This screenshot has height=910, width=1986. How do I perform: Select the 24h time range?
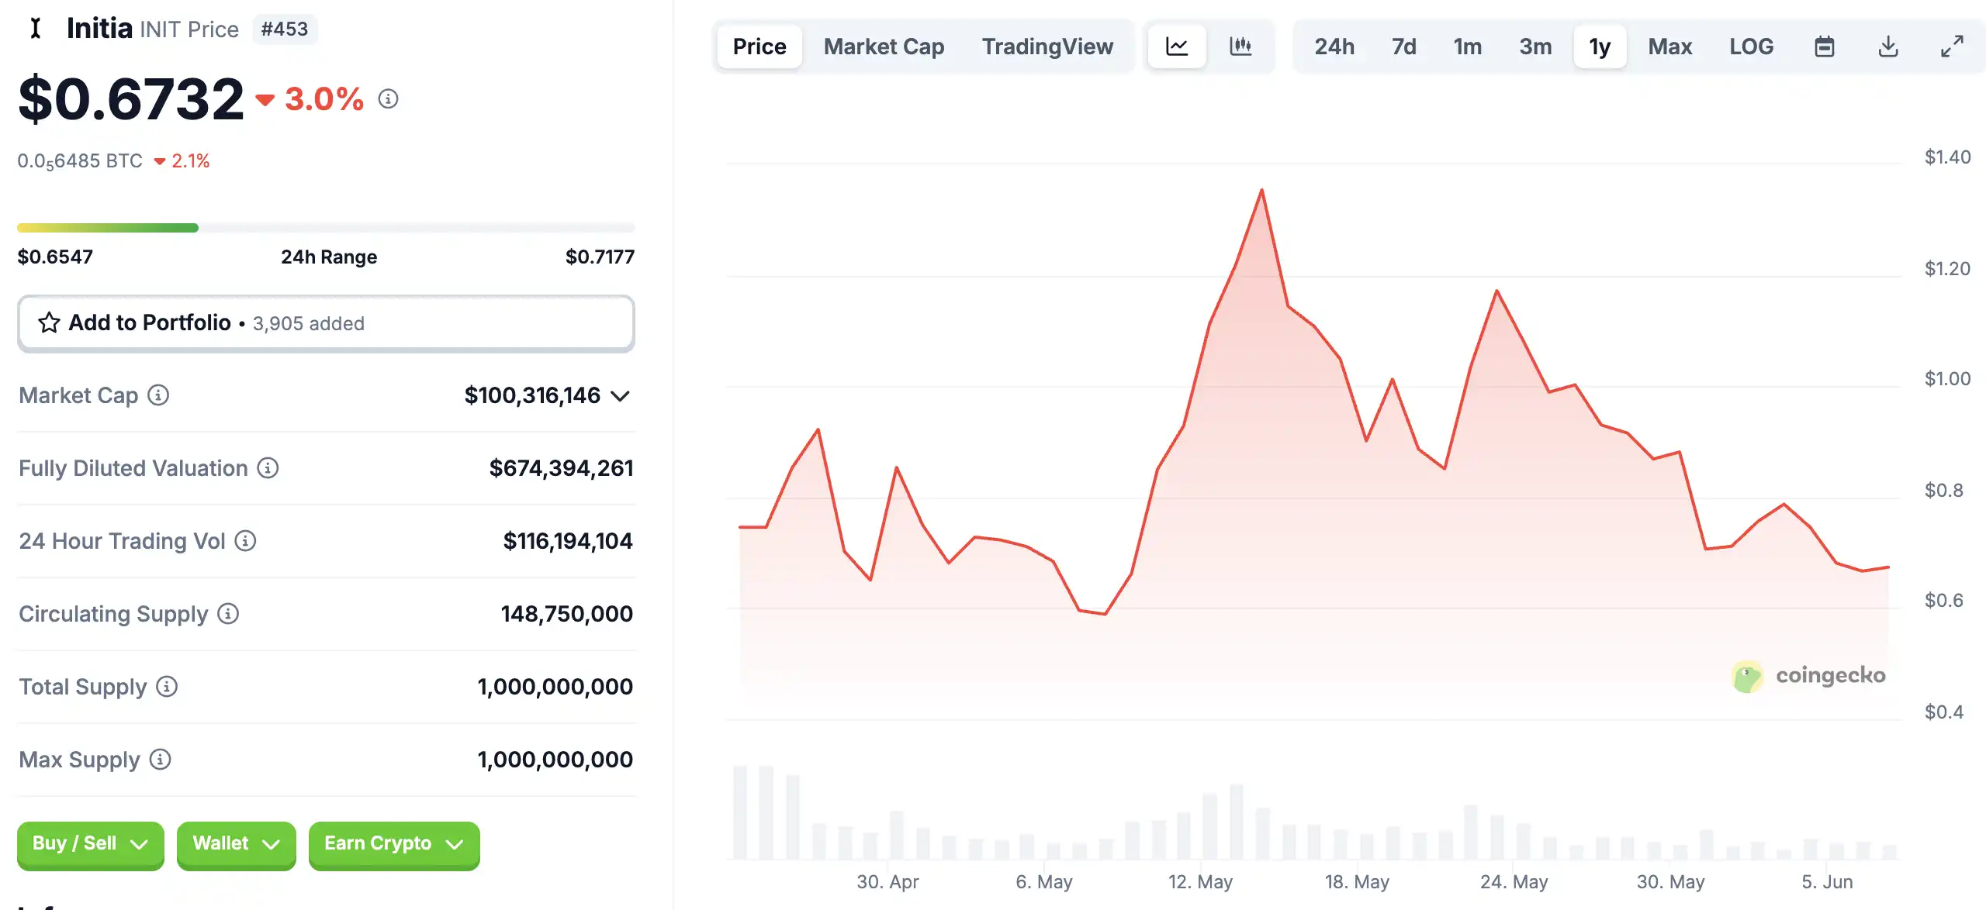pyautogui.click(x=1334, y=47)
